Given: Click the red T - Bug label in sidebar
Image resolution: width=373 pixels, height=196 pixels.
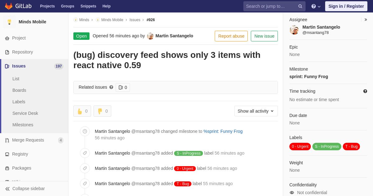Looking at the screenshot, I should [x=351, y=147].
